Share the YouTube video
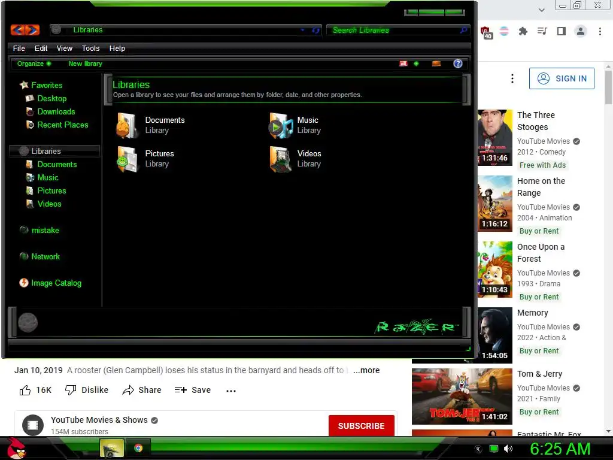Image resolution: width=613 pixels, height=460 pixels. [x=141, y=390]
